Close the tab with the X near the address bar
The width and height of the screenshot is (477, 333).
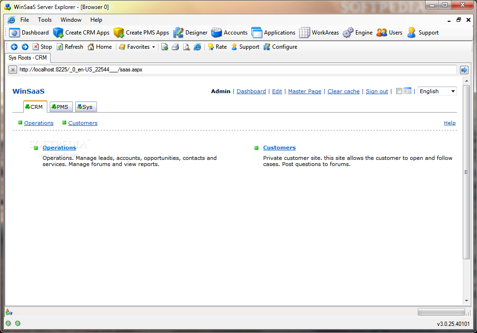pyautogui.click(x=12, y=70)
